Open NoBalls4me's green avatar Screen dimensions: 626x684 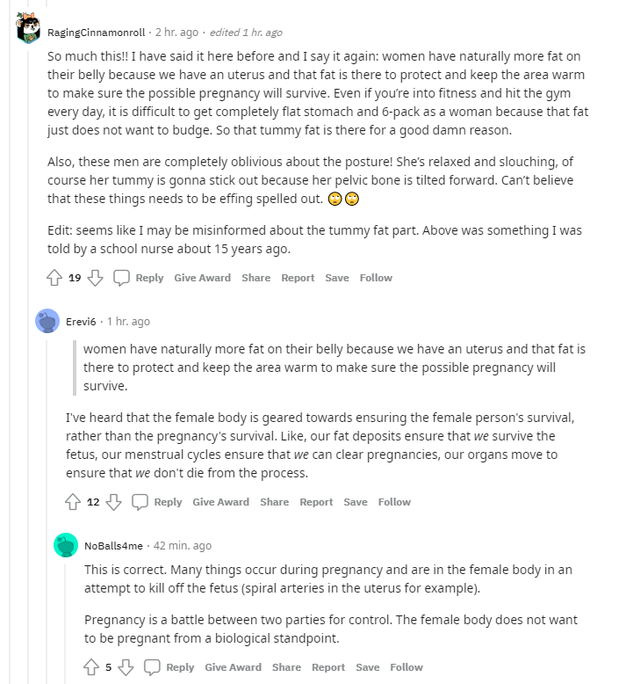pos(66,545)
